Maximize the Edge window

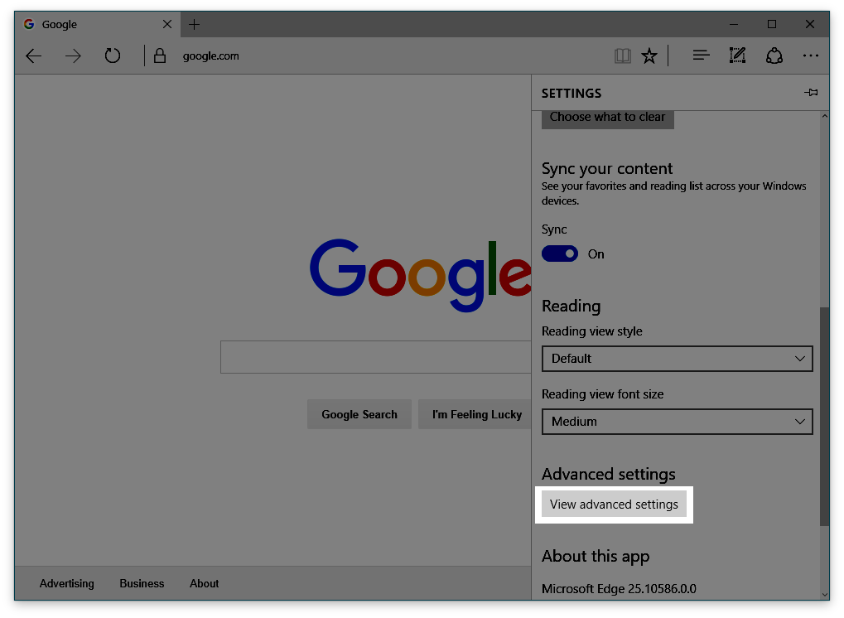pyautogui.click(x=772, y=24)
